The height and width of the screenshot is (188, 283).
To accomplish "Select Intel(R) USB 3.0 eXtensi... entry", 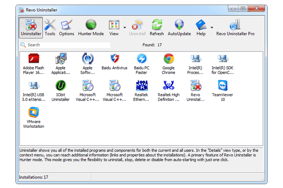I will 34,91.
